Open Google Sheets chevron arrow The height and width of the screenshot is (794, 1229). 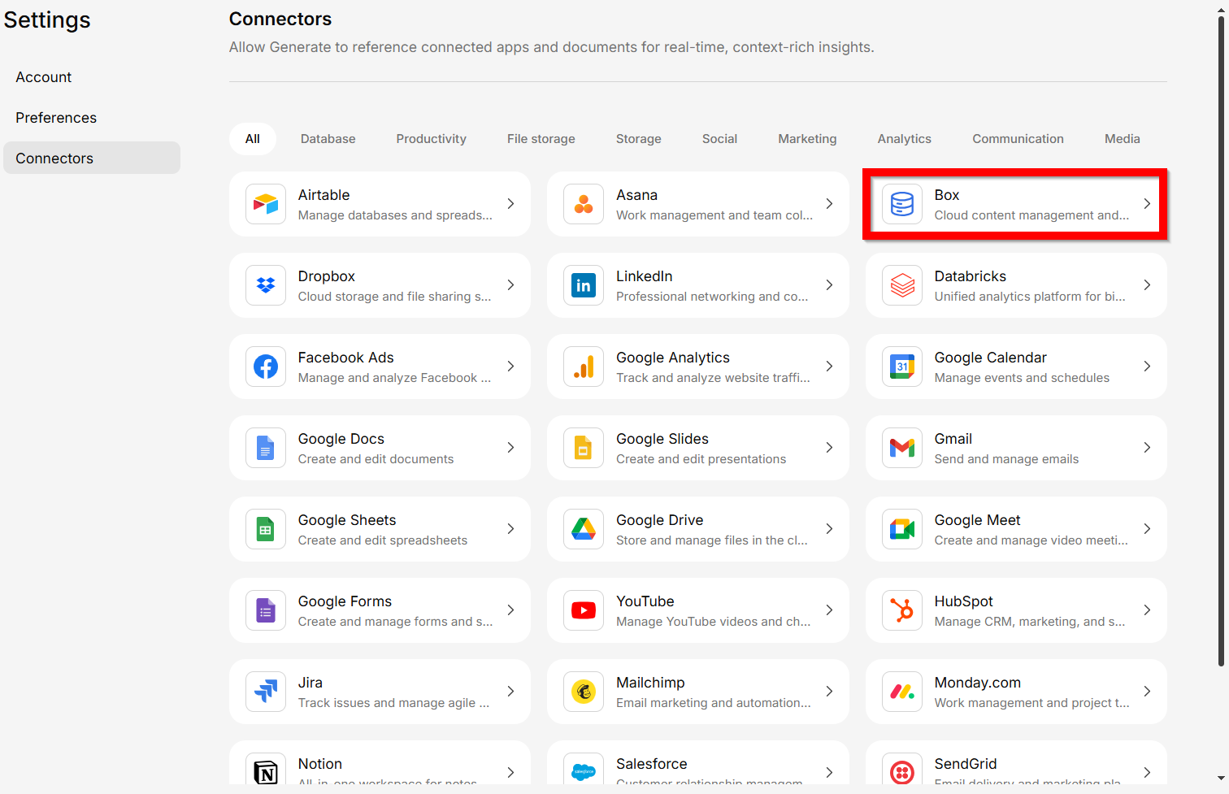coord(510,529)
